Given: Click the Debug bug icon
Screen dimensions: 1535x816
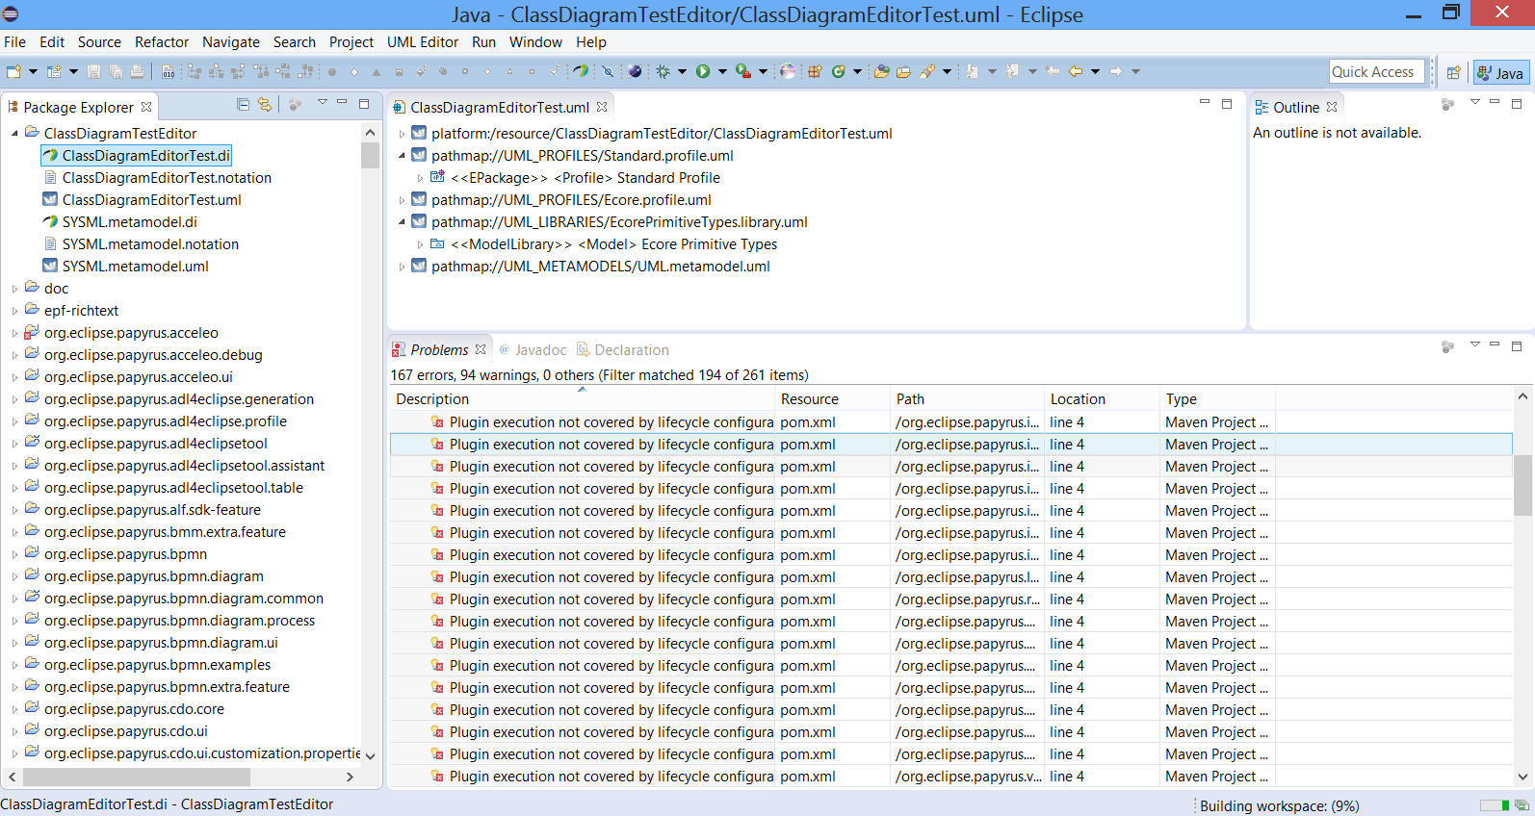Looking at the screenshot, I should [x=663, y=71].
